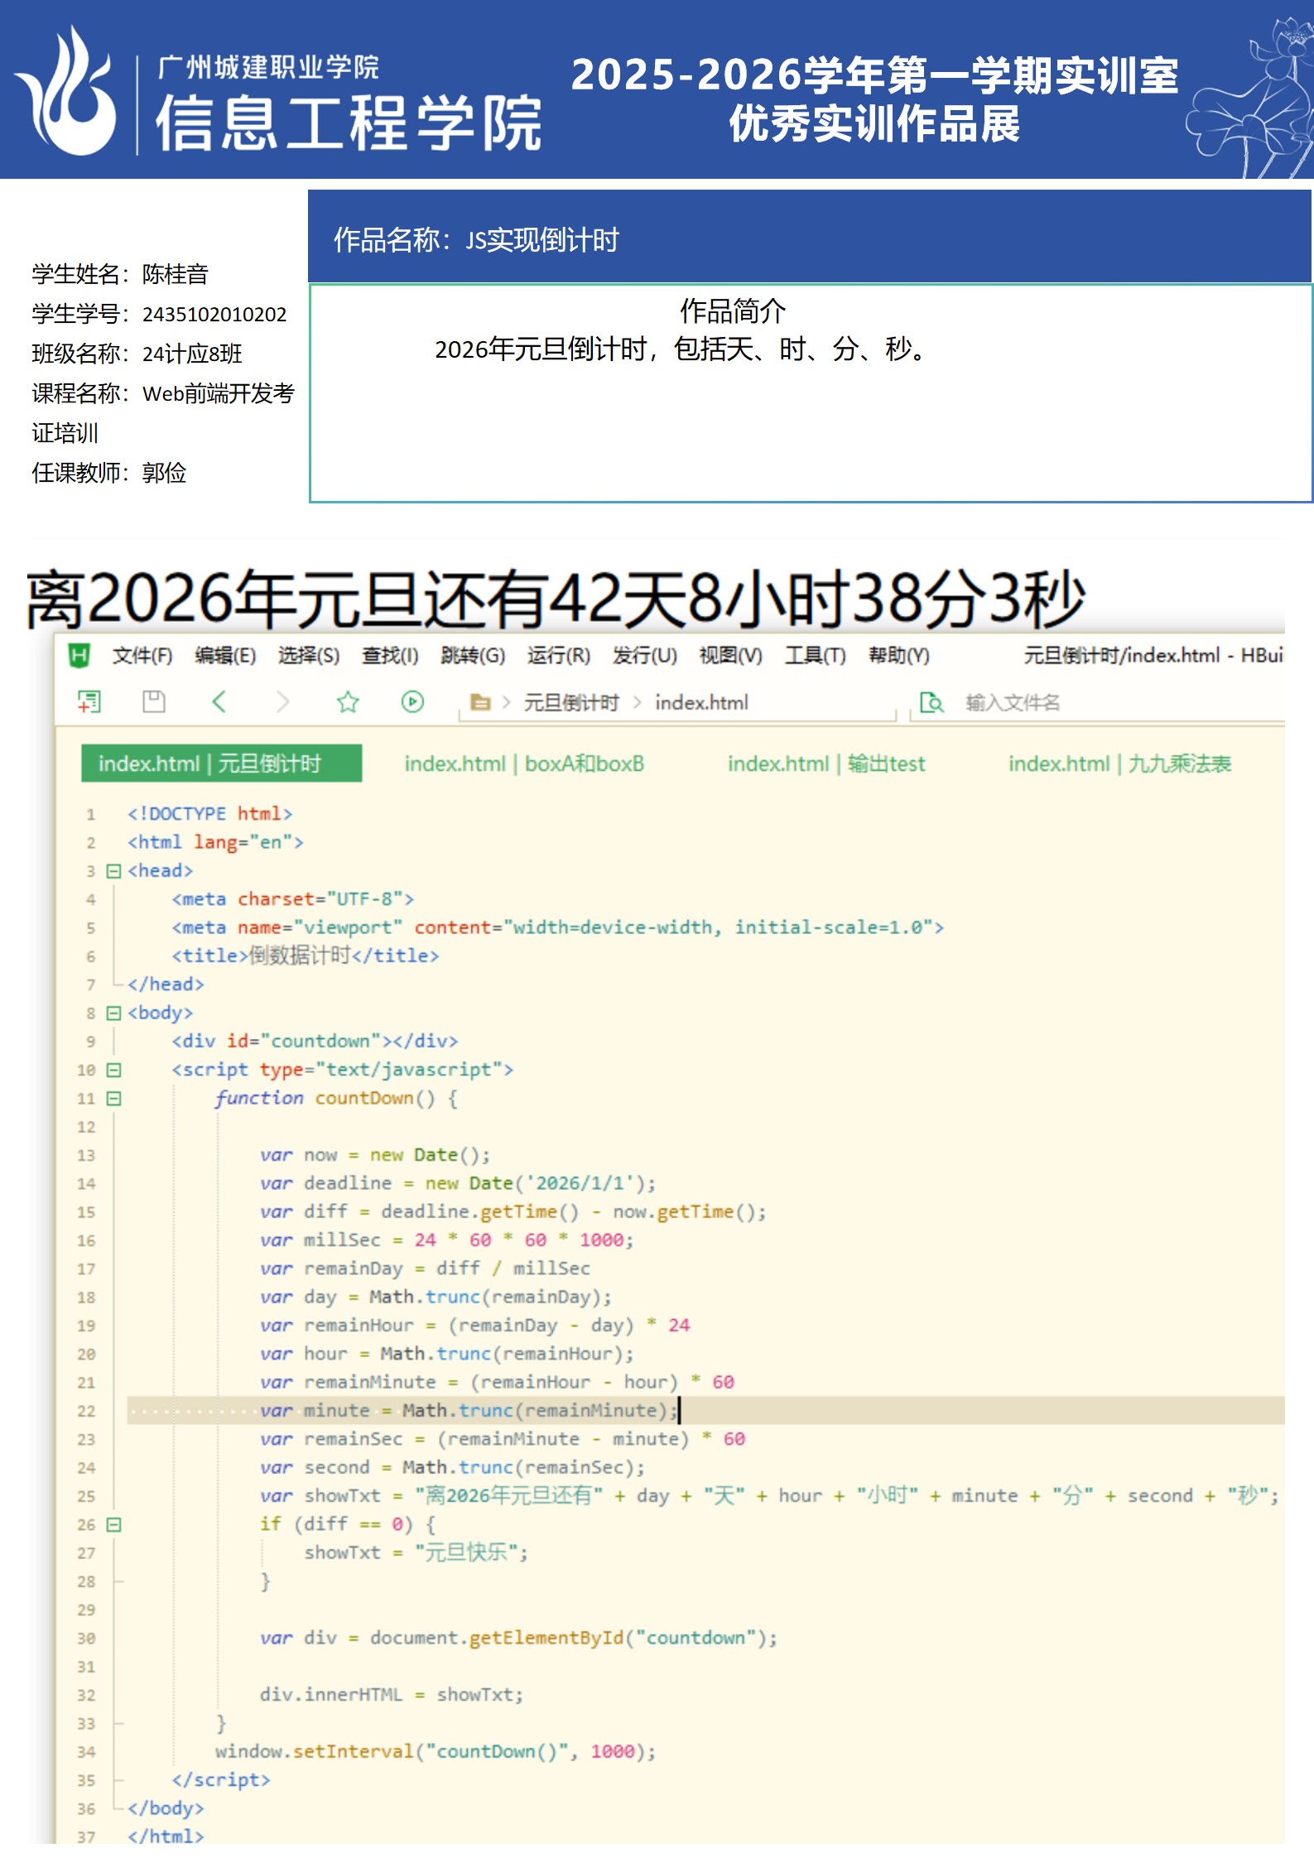Viewport: 1314px width, 1858px height.
Task: Click the save file icon
Action: (x=154, y=702)
